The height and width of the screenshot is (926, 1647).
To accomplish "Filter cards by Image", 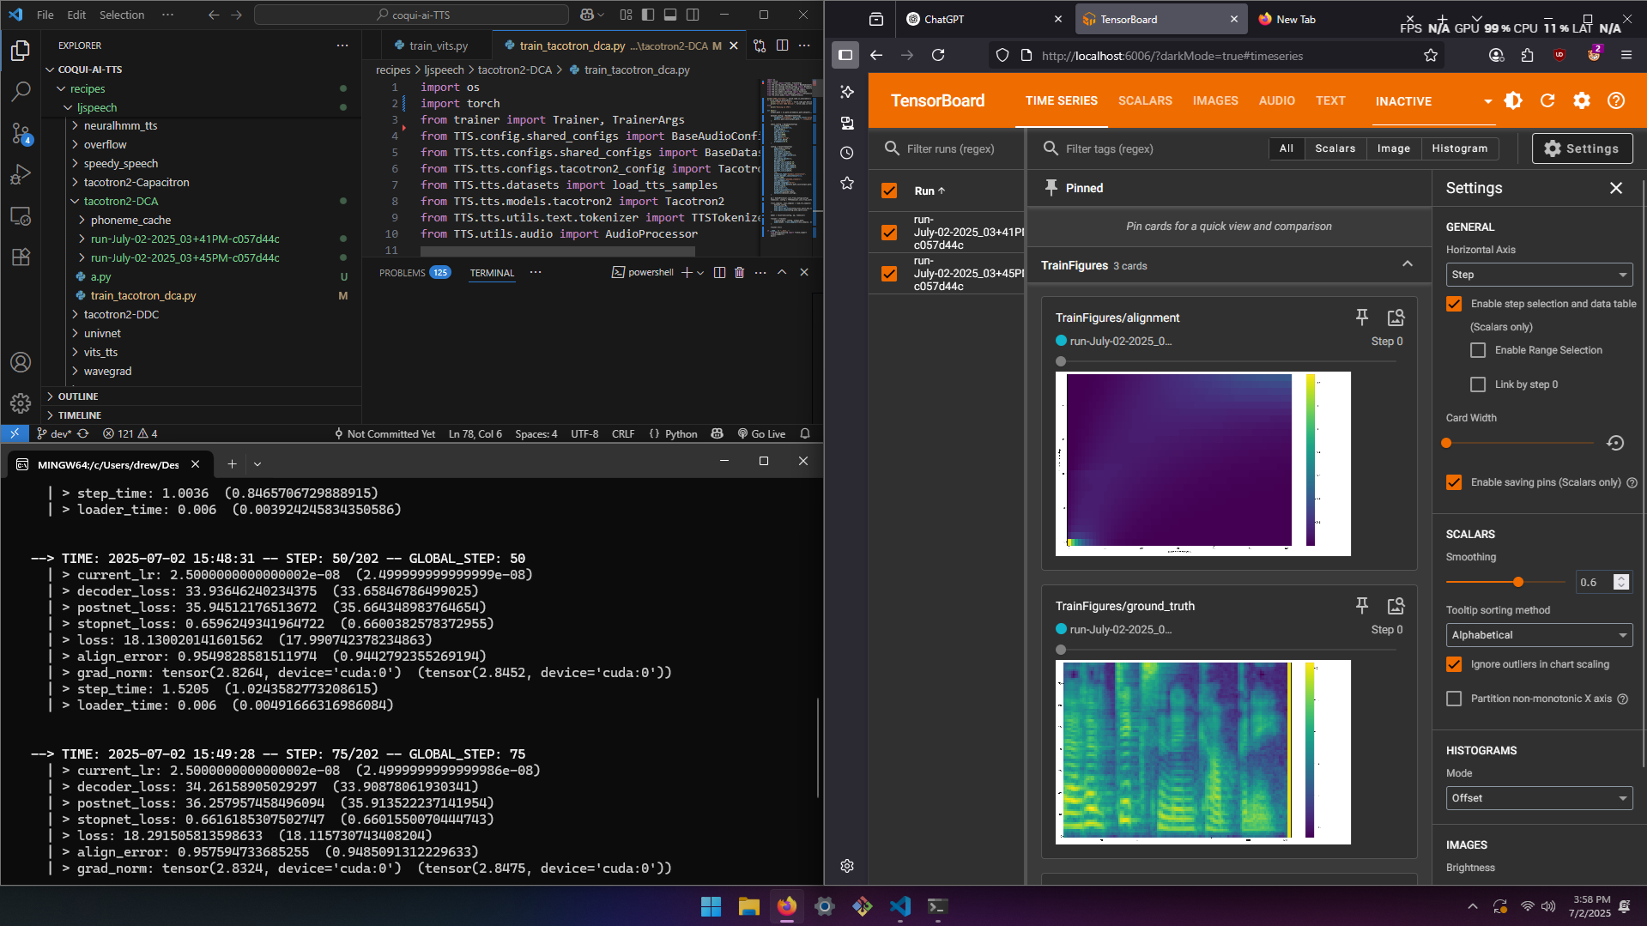I will coord(1393,148).
